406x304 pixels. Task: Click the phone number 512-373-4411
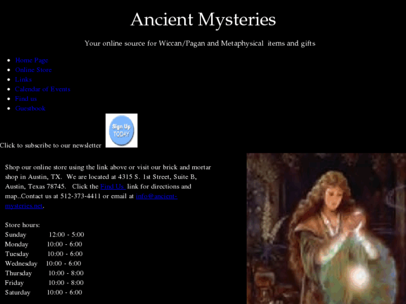point(82,196)
